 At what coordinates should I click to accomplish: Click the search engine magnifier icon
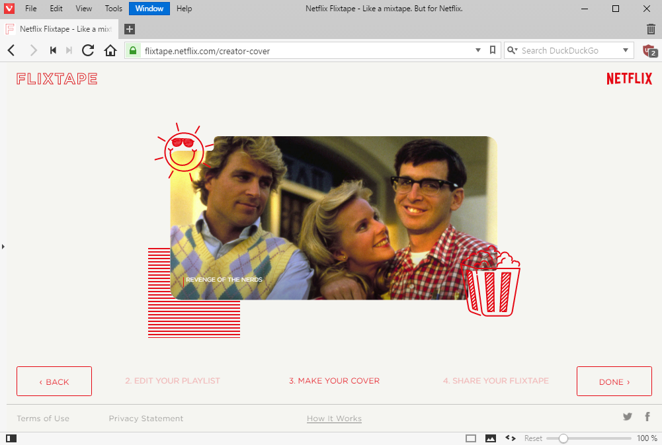point(512,50)
